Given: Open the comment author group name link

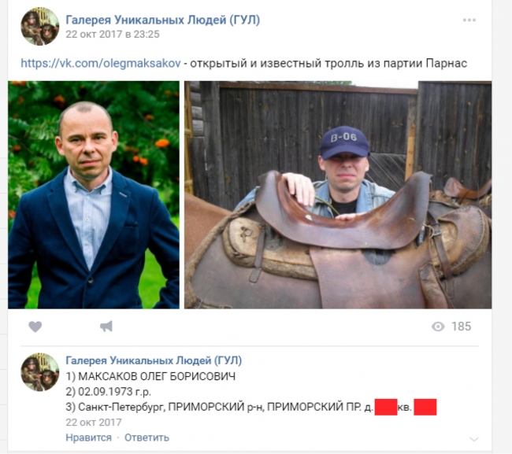Looking at the screenshot, I should 154,360.
